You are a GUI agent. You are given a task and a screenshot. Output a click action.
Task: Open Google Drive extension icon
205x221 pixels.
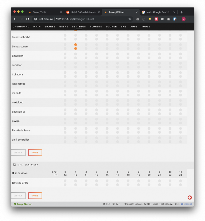[137, 19]
